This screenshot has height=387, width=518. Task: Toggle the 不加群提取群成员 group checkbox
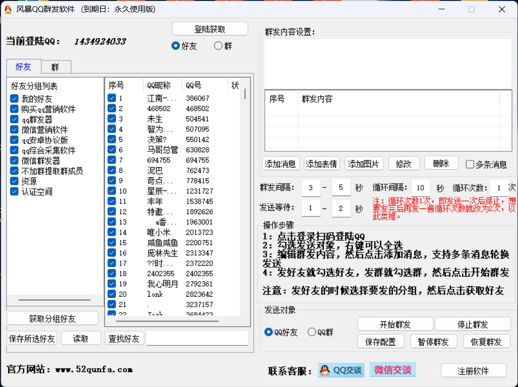pyautogui.click(x=14, y=171)
